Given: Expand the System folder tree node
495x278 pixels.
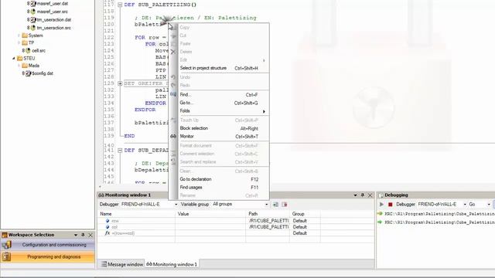Looking at the screenshot, I should tap(19, 36).
